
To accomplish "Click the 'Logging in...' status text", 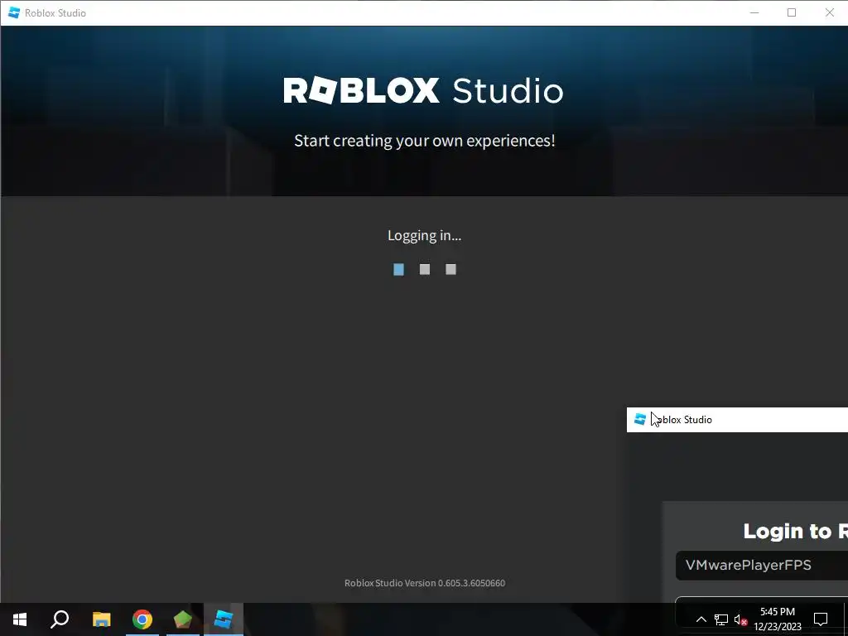I will point(425,236).
